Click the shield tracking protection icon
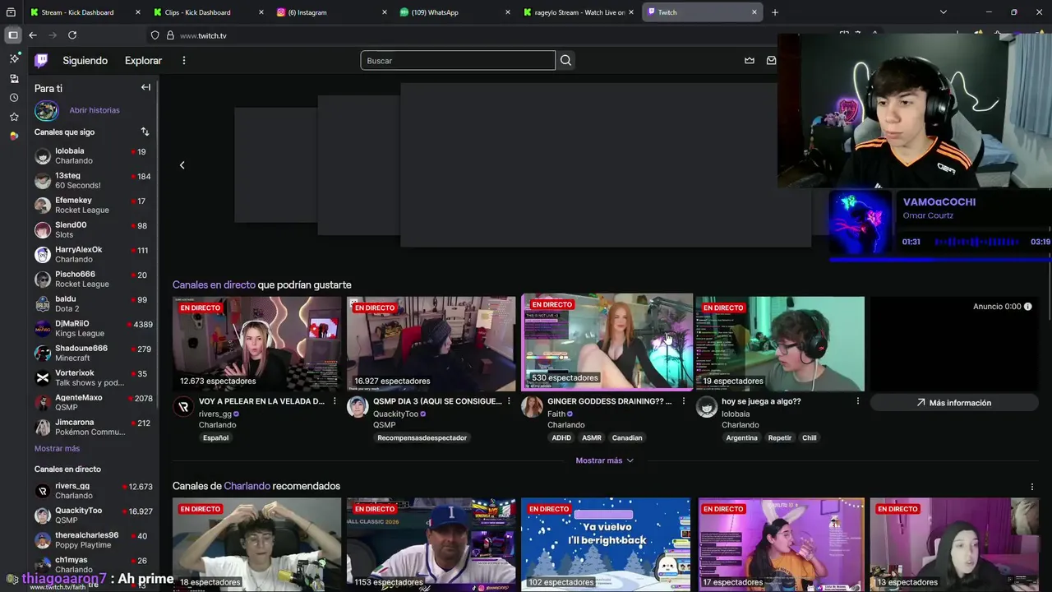Screen dimensions: 1052x592 click(155, 35)
